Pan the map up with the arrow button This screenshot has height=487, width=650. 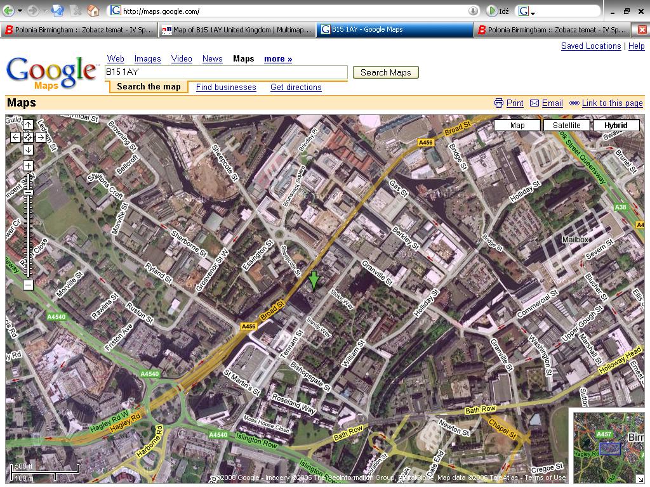(x=28, y=125)
